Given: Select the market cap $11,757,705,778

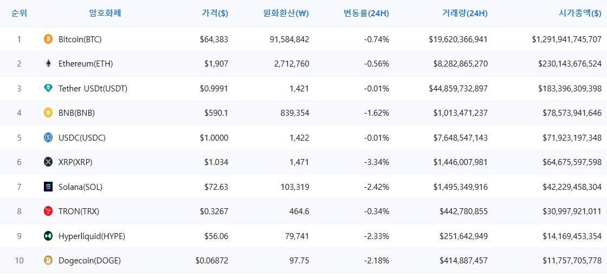Looking at the screenshot, I should pos(572,261).
